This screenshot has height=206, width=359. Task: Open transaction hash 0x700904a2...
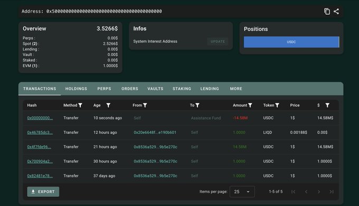pyautogui.click(x=40, y=161)
